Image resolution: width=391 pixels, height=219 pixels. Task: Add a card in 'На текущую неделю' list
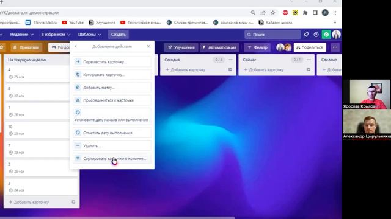[x=29, y=202]
